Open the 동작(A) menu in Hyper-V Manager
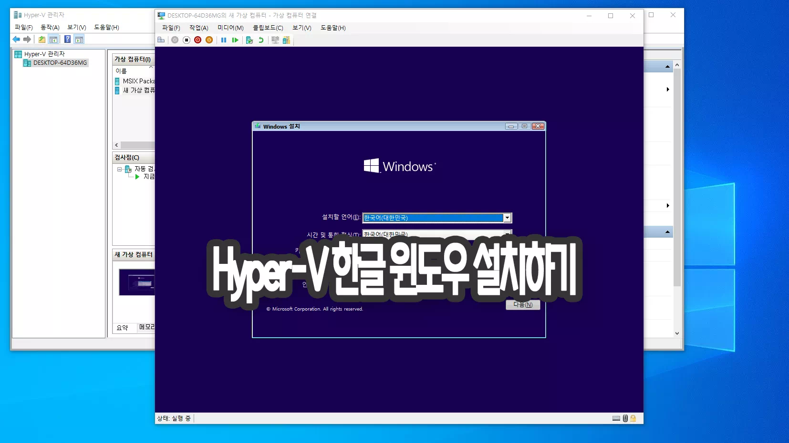Image resolution: width=789 pixels, height=443 pixels. [50, 27]
